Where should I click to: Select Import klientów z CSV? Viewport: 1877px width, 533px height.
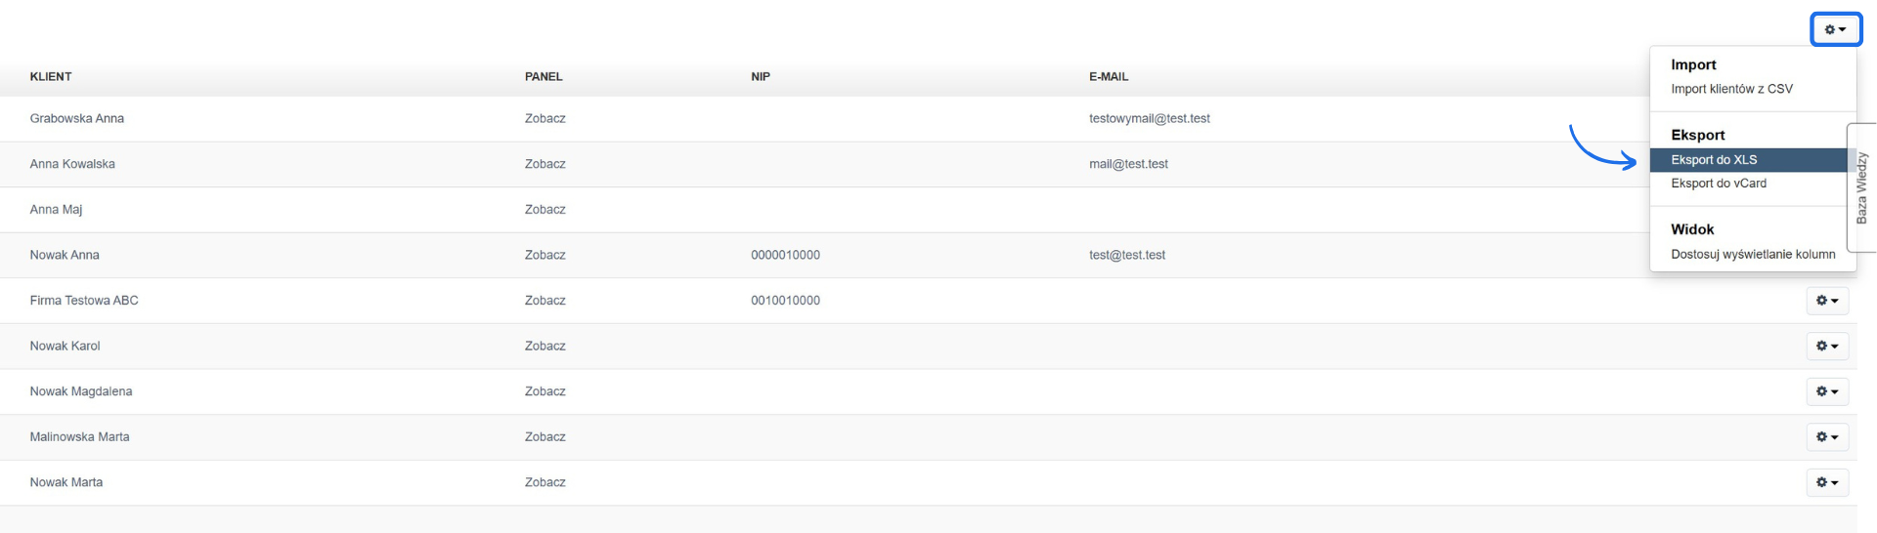pos(1731,89)
